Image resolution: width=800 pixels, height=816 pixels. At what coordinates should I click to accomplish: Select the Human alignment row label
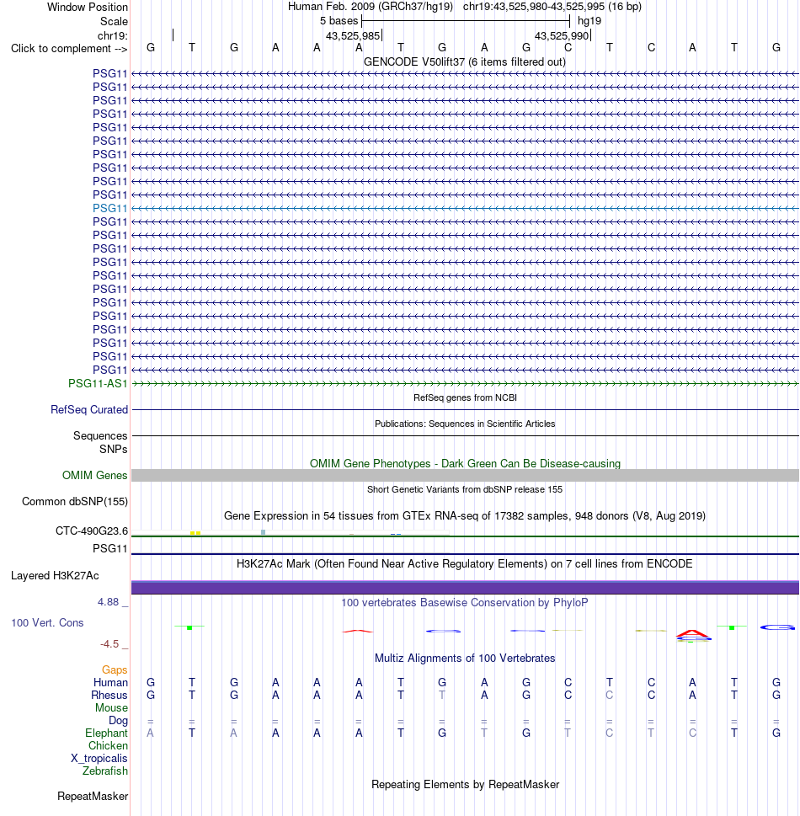coord(110,682)
